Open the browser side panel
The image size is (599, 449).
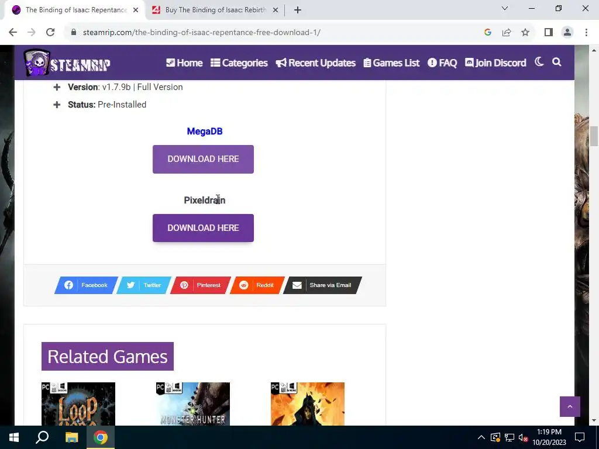click(549, 33)
